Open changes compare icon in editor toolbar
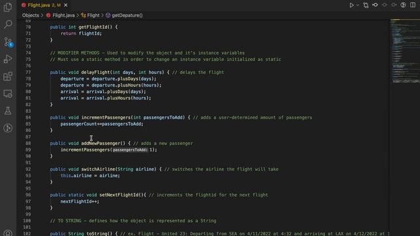The height and width of the screenshot is (236, 420). (x=366, y=5)
